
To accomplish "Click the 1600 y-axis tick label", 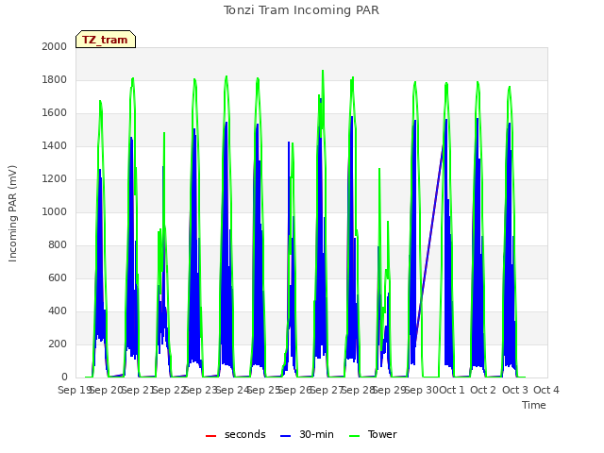I will coord(55,113).
